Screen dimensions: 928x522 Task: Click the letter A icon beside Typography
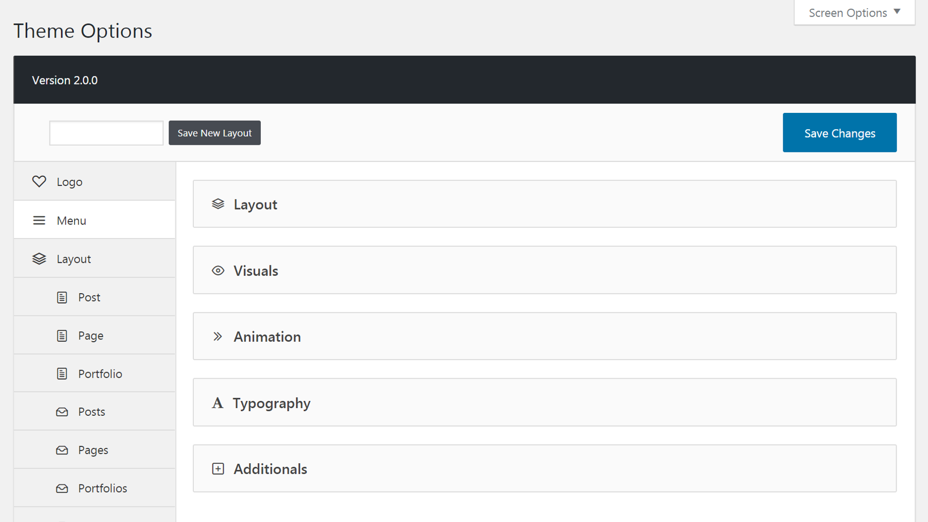[218, 403]
